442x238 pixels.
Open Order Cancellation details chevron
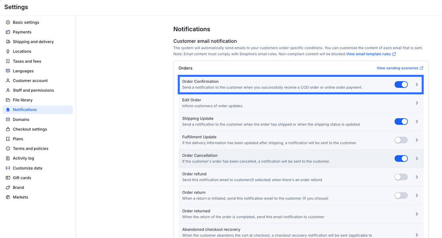coord(417,158)
